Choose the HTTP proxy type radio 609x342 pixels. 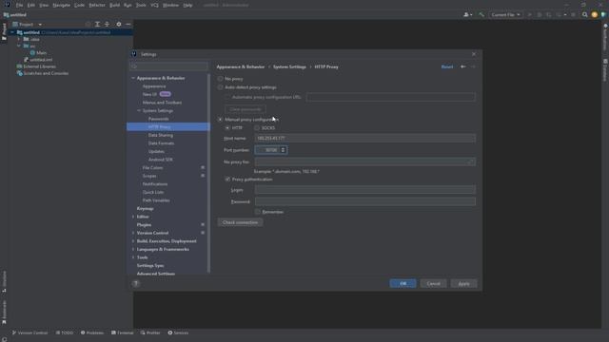coord(227,127)
